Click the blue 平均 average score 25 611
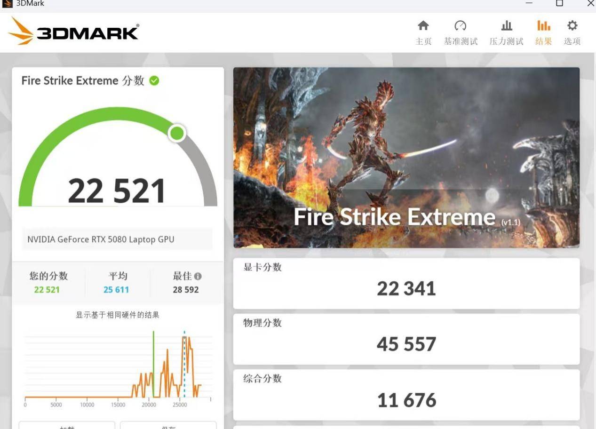596x429 pixels. (x=116, y=290)
